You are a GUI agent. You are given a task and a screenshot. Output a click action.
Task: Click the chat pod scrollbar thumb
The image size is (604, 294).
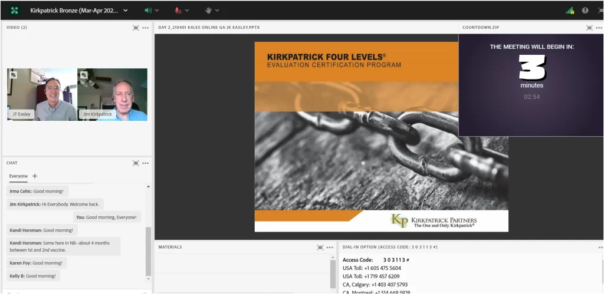coord(148,252)
